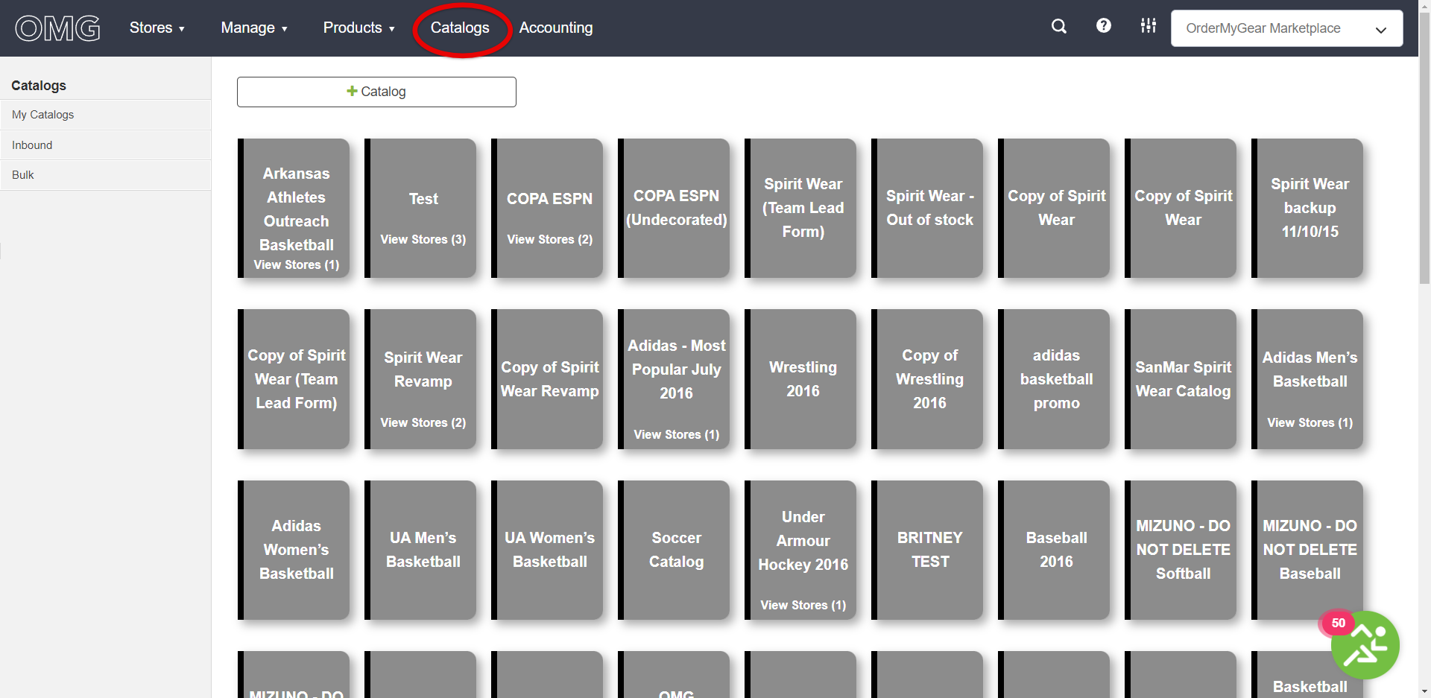Viewport: 1431px width, 698px height.
Task: Open COPA ESPN (Undecorated) catalog
Action: coord(674,208)
